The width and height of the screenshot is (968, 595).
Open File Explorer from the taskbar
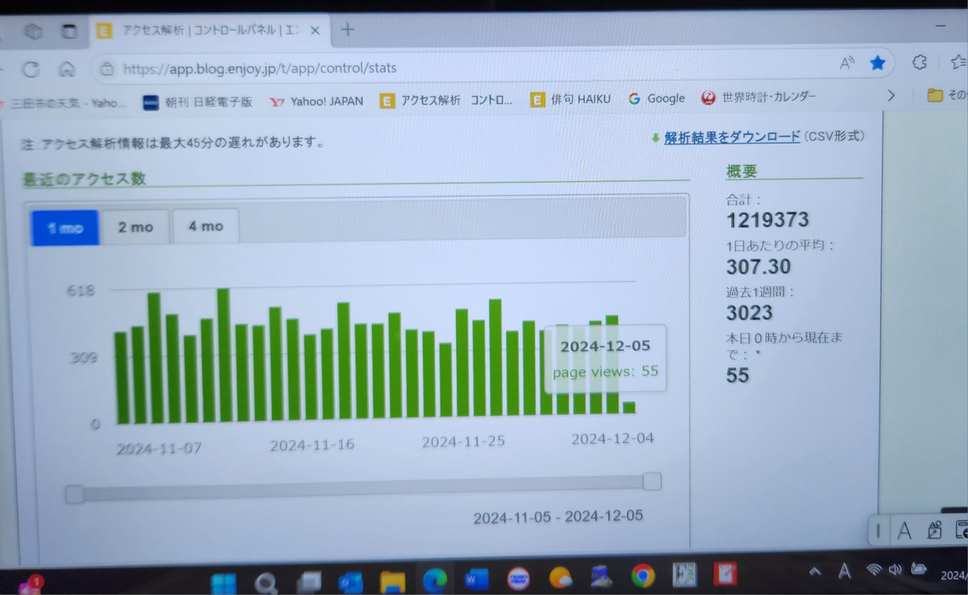[x=393, y=579]
